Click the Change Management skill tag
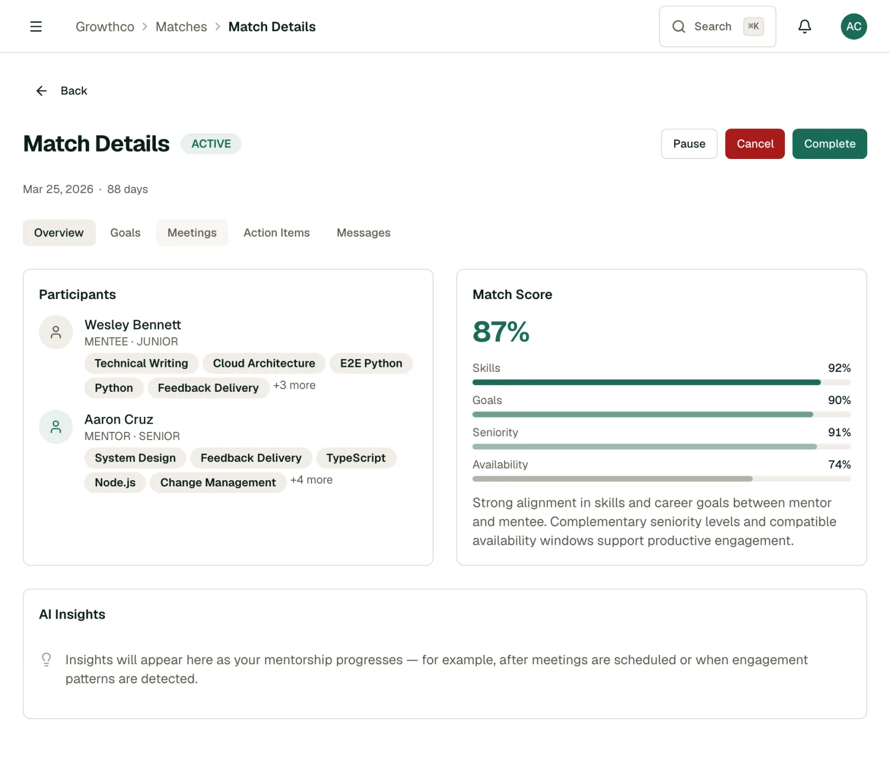The image size is (890, 757). tap(218, 482)
